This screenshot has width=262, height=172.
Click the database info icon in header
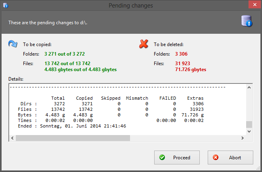coord(247,21)
